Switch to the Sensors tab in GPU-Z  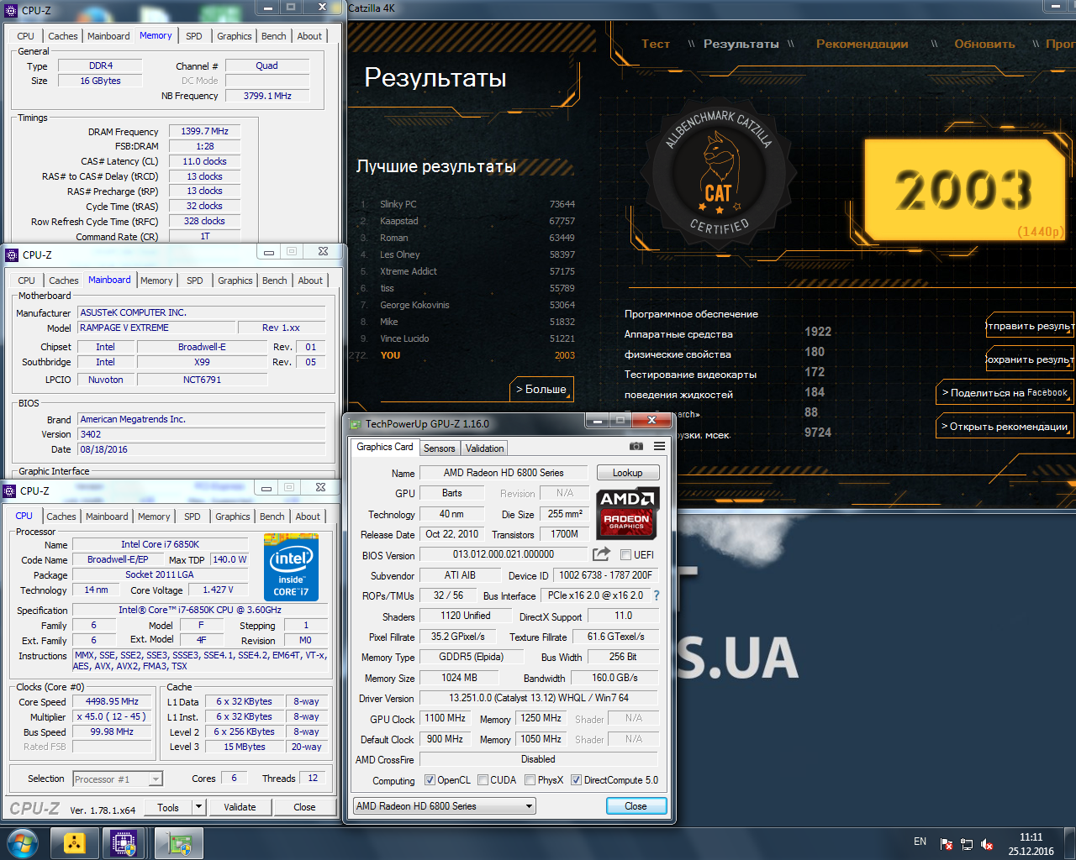[439, 448]
